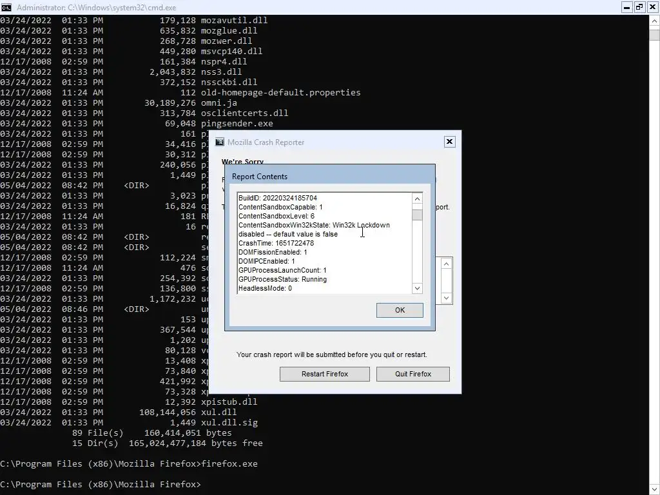Click xul.dll.sig in the cmd listing

229,423
